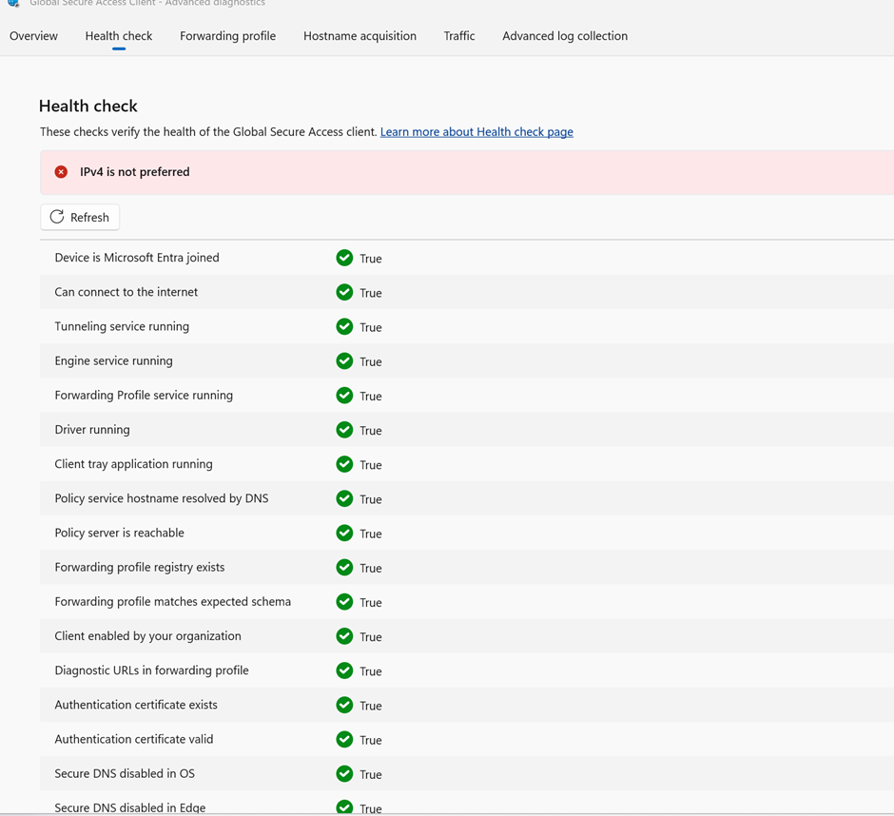Click green check for Secure DNS disabled in OS
This screenshot has width=894, height=816.
point(344,773)
